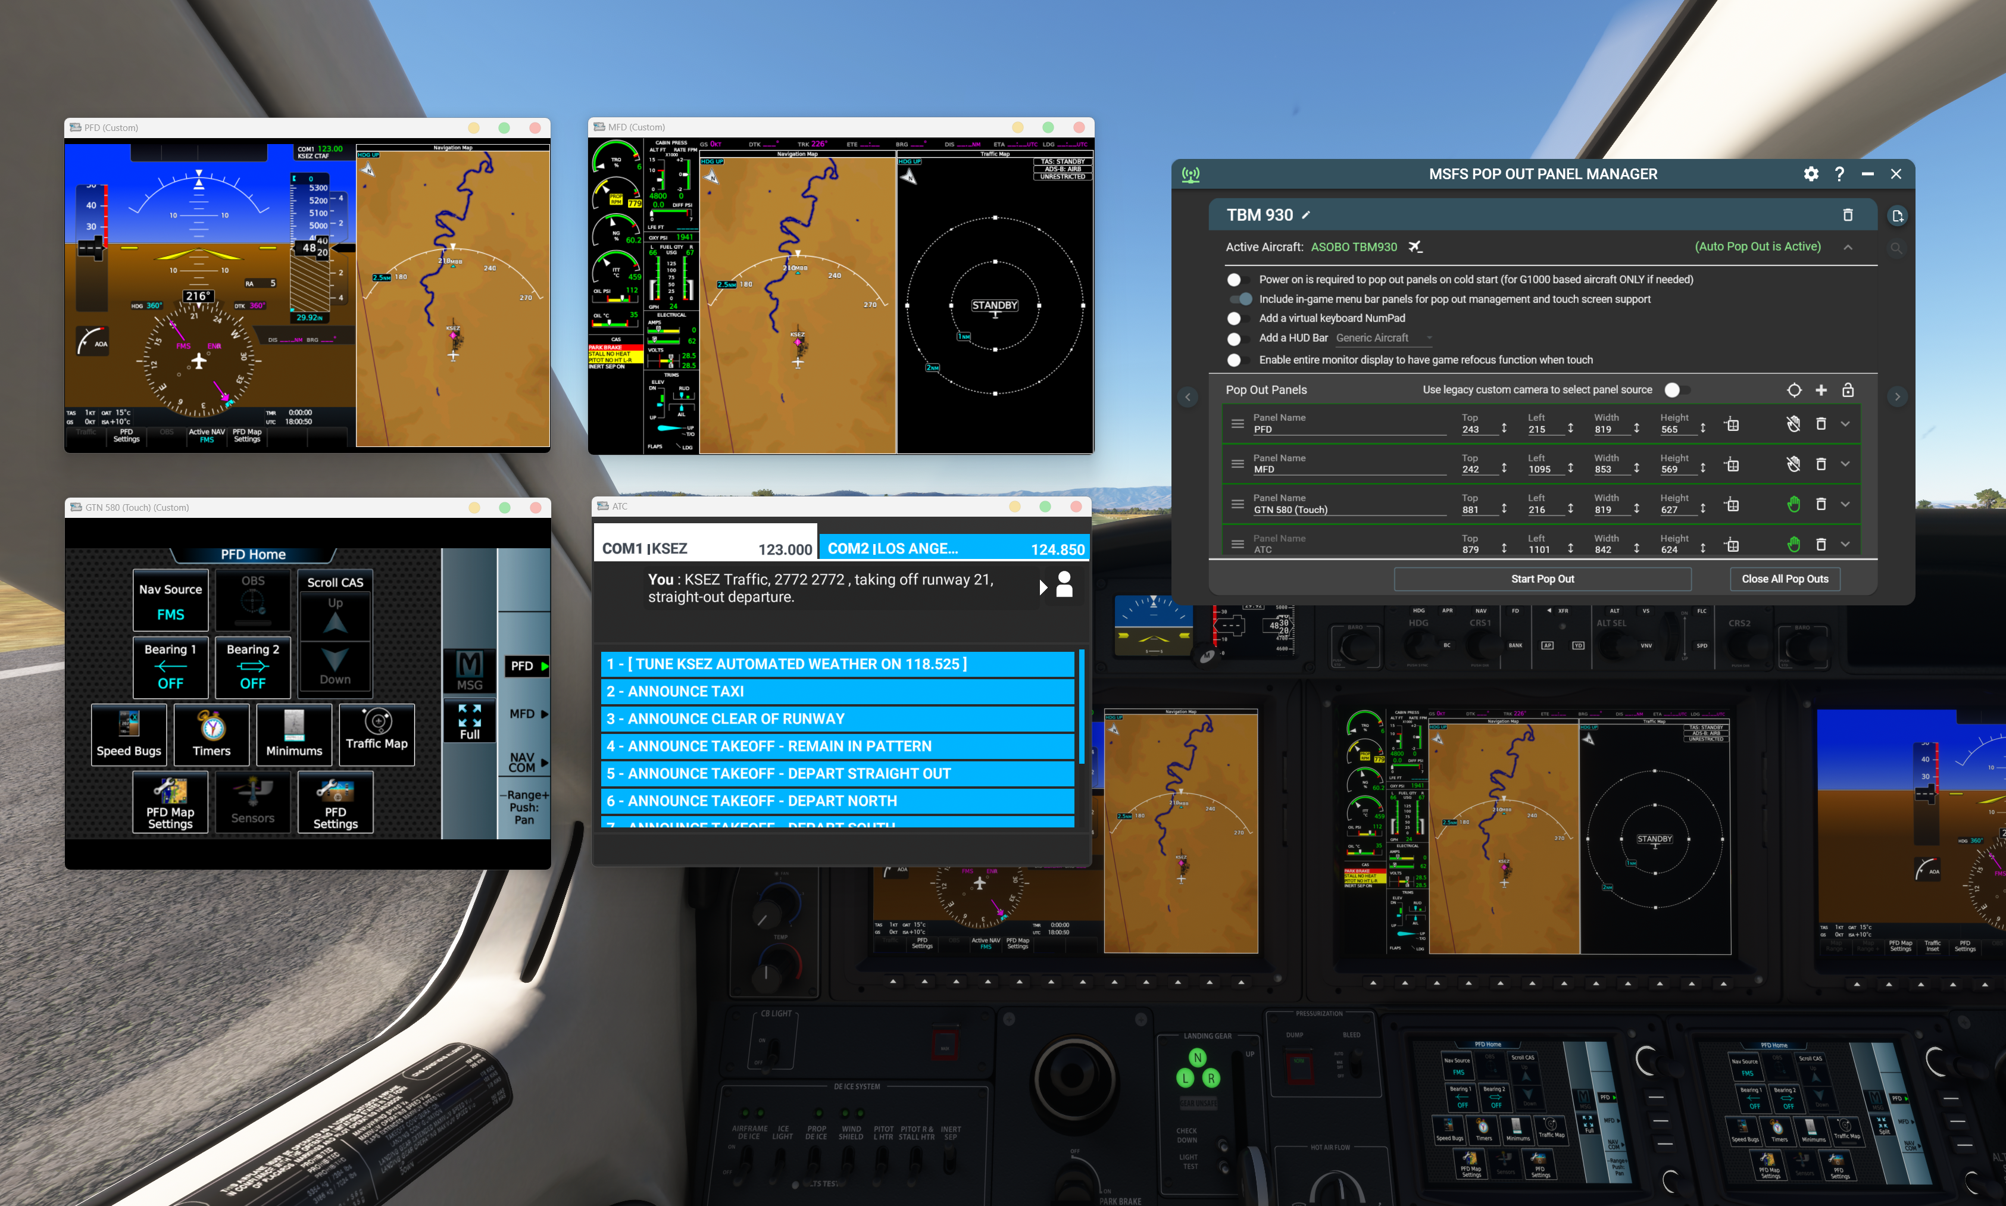This screenshot has height=1206, width=2006.
Task: Toggle touch hand icon for GTN 580 panel
Action: 1793,505
